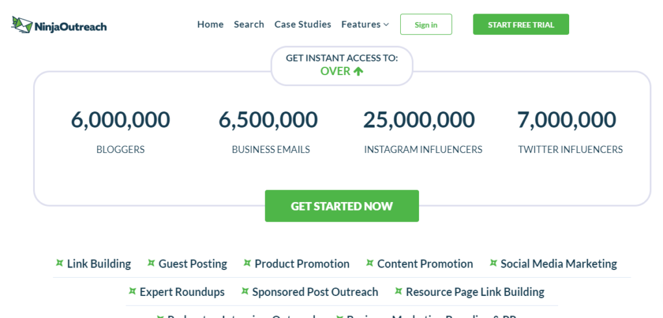Click the ninja star icon beside Link Building
663x318 pixels.
(60, 263)
